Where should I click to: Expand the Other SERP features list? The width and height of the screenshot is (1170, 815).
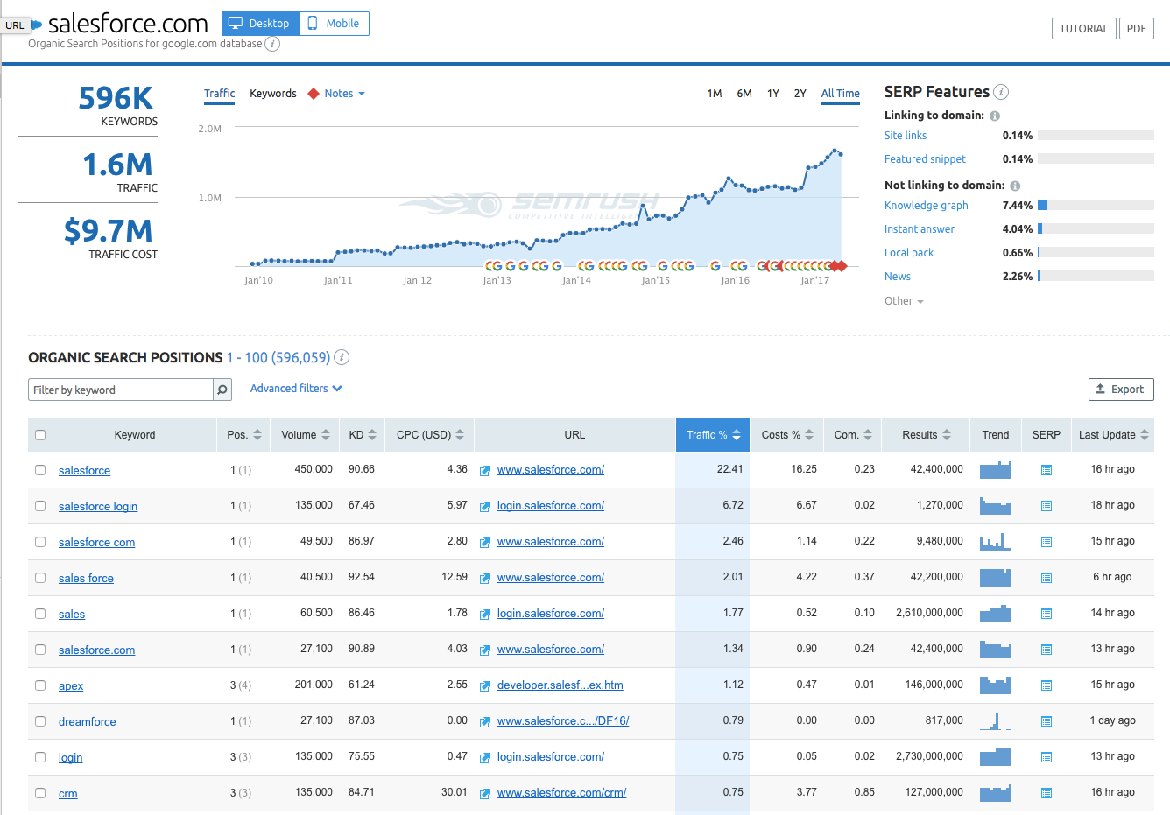pos(903,301)
